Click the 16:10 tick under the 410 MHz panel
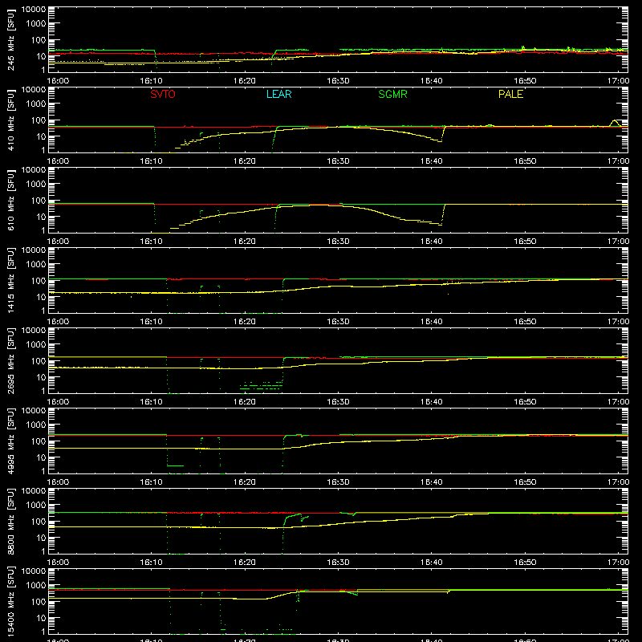642x642 pixels. point(151,161)
